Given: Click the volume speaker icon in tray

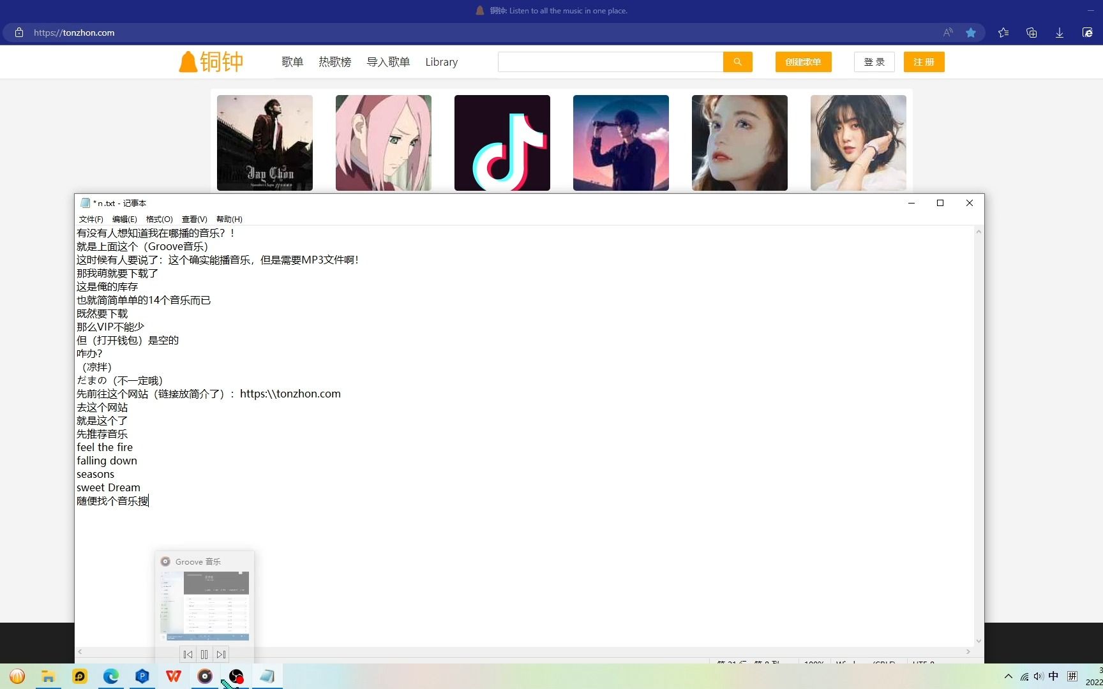Looking at the screenshot, I should click(1039, 676).
